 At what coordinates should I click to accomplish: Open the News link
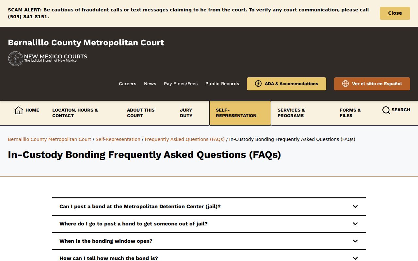pyautogui.click(x=150, y=84)
